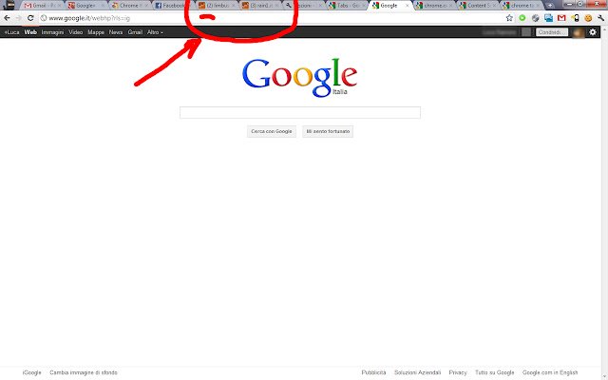608x380 pixels.
Task: Switch to the Chrome tab
Action: (129, 6)
